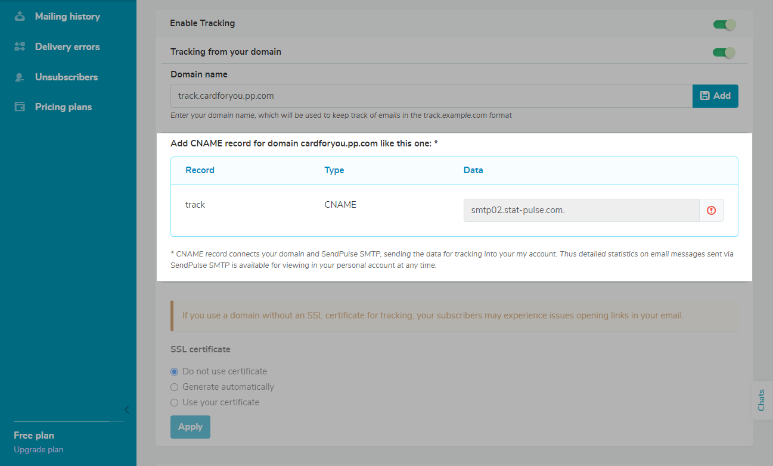Viewport: 773px width, 466px height.
Task: Click the save icon on Add button
Action: click(704, 96)
